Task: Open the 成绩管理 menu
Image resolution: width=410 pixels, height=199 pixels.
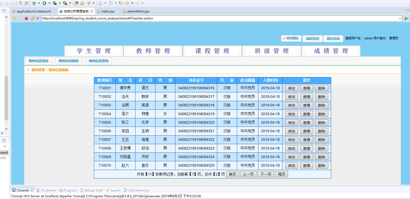Action: point(331,51)
